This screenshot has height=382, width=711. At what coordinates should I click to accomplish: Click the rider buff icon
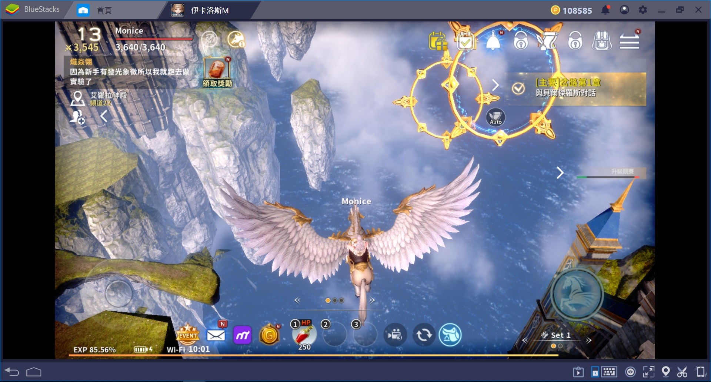tap(236, 39)
